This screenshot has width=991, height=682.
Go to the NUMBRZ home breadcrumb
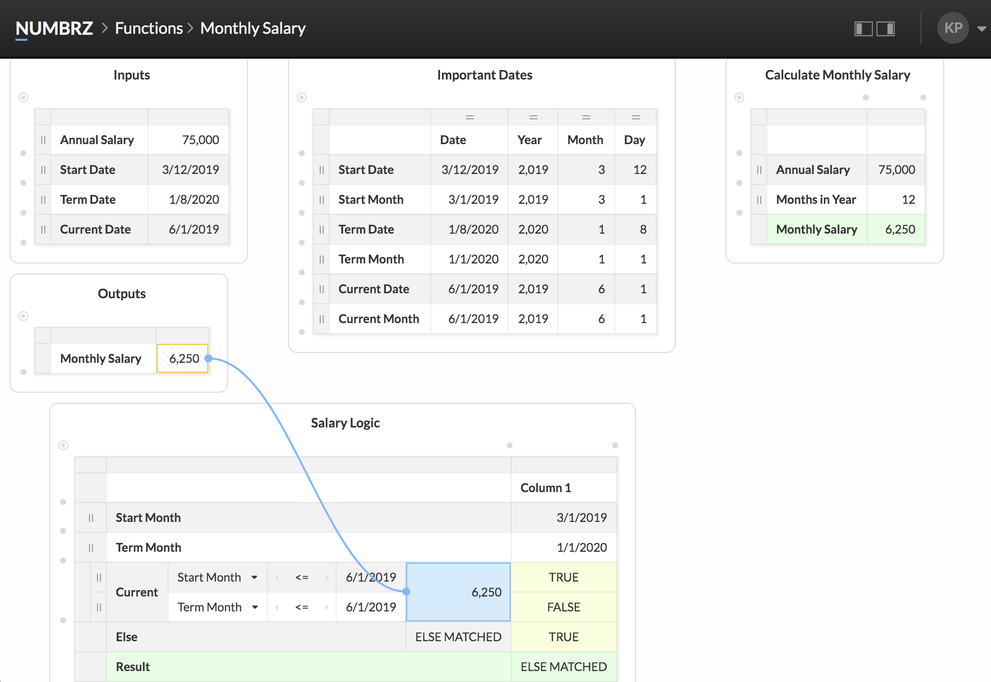click(54, 28)
